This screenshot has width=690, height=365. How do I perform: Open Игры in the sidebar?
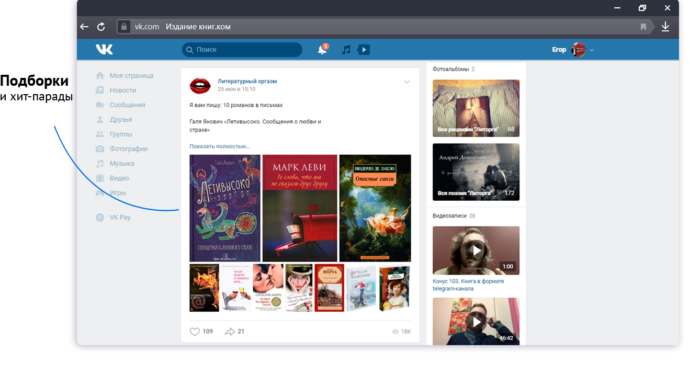(x=118, y=193)
